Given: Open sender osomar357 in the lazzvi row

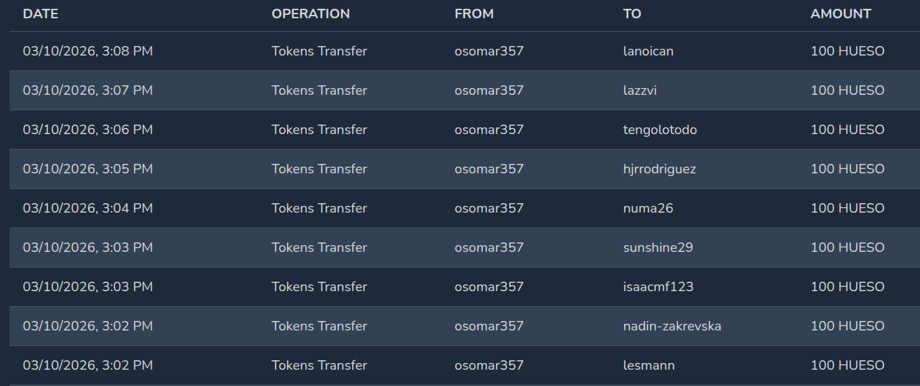Looking at the screenshot, I should (489, 90).
